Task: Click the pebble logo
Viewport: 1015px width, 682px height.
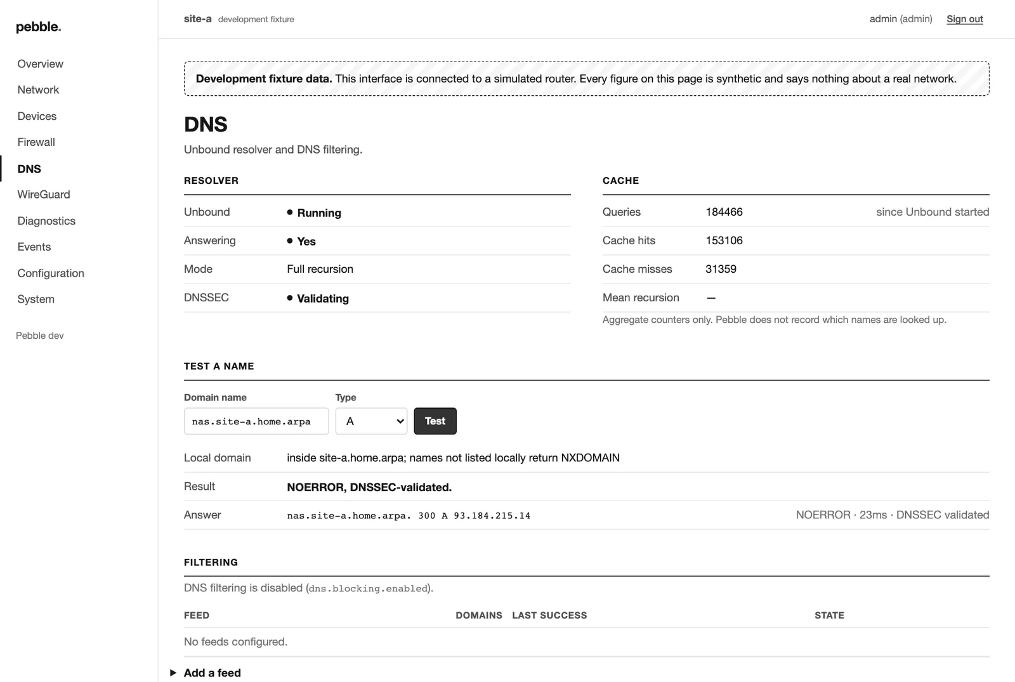Action: coord(38,27)
